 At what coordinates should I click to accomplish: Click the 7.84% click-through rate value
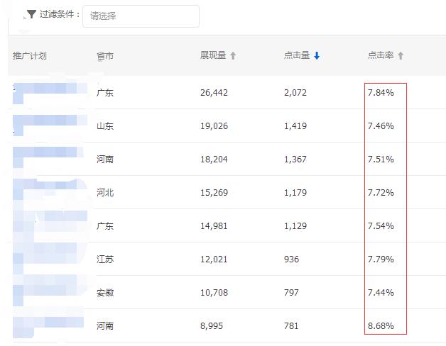tap(381, 93)
